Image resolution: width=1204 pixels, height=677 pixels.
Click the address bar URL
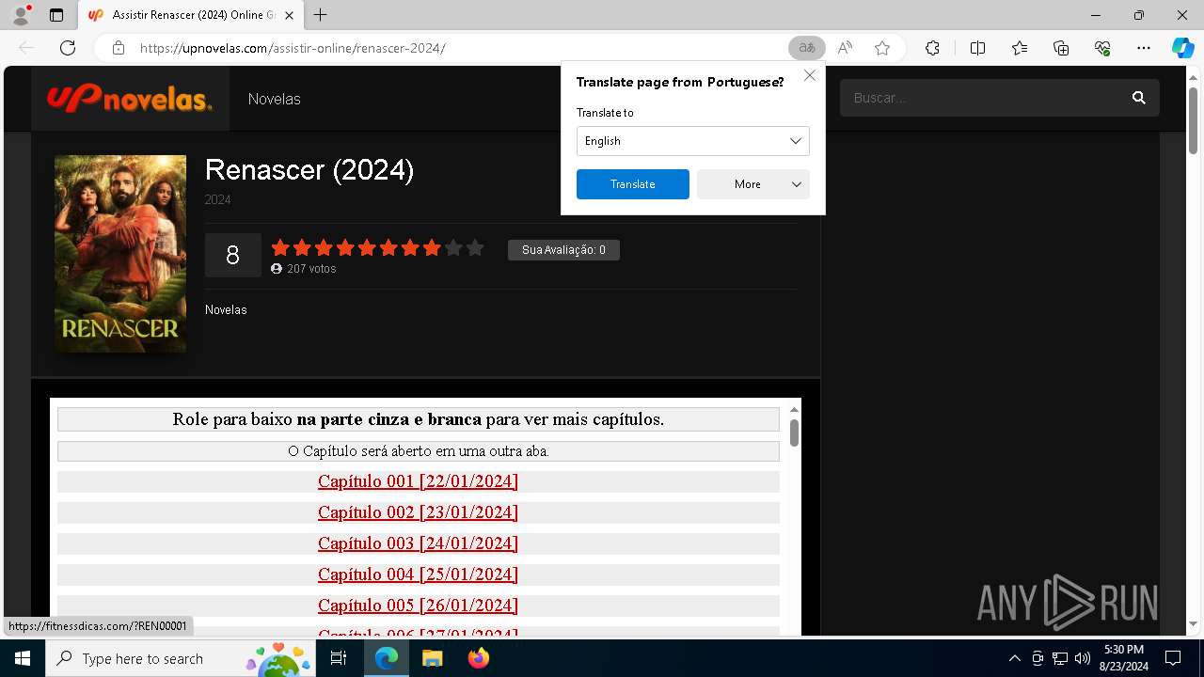coord(293,48)
